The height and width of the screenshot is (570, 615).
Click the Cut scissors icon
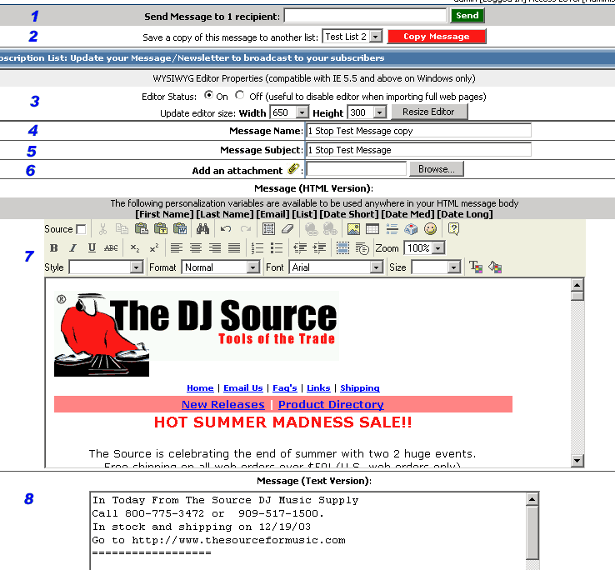(102, 229)
